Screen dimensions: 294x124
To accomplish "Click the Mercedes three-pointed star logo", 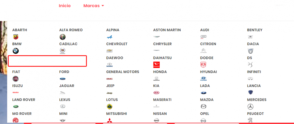I will point(250,107).
